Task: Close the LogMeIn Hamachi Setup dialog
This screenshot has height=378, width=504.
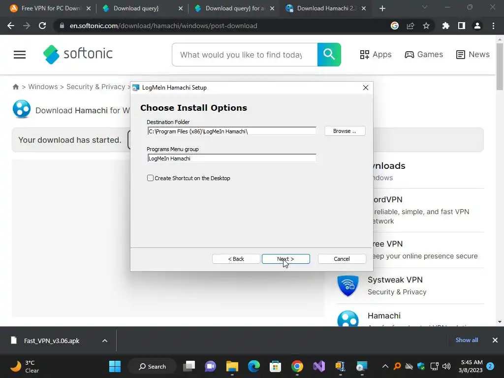Action: [366, 88]
